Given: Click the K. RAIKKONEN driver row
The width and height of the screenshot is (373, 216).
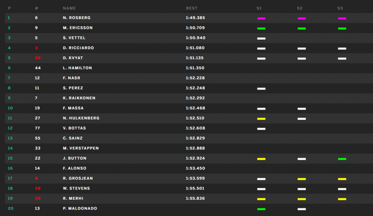Looking at the screenshot, I should (x=189, y=98).
